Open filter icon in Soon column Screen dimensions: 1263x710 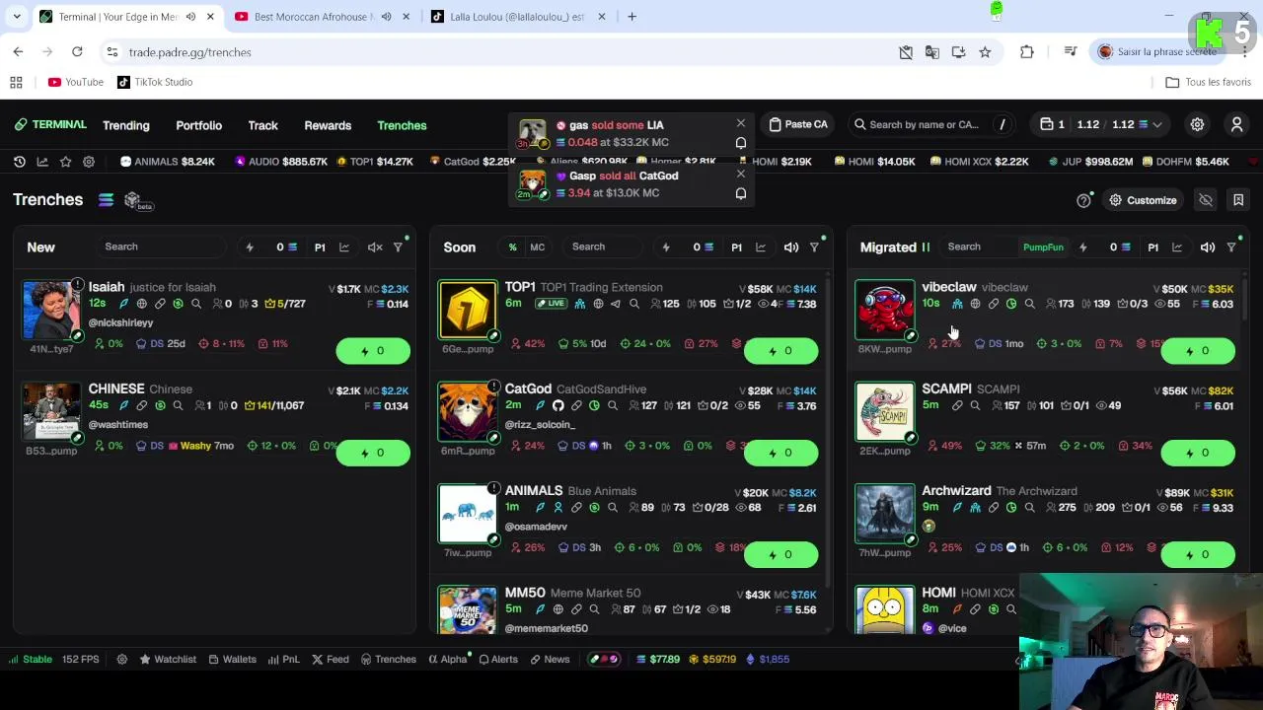click(x=815, y=248)
